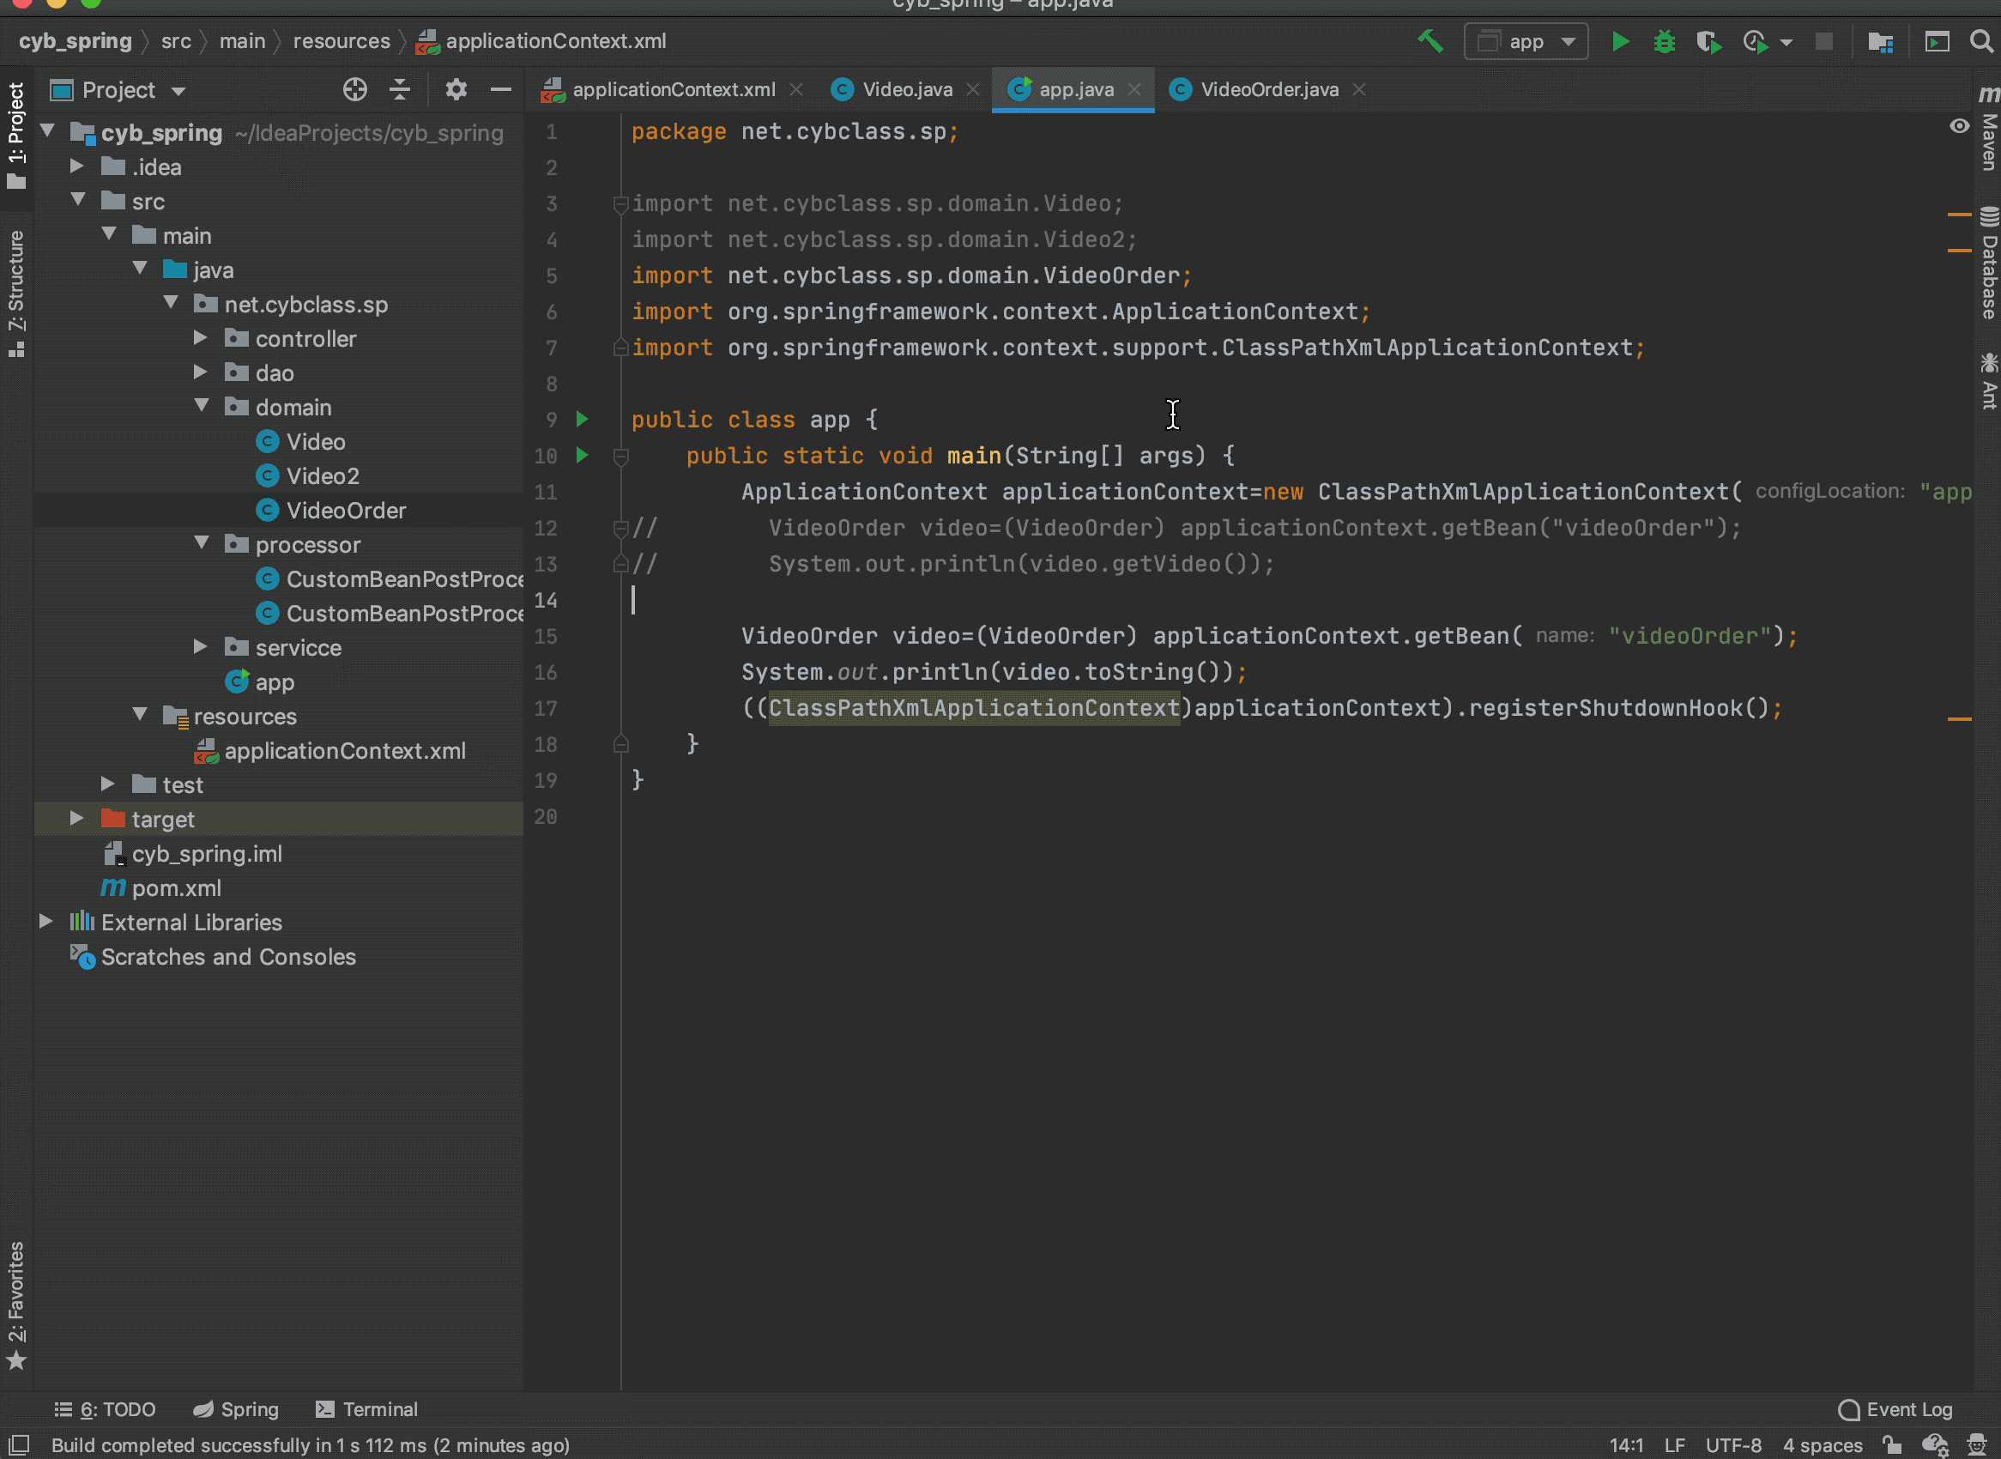2001x1459 pixels.
Task: Click resources in breadcrumb navigation bar
Action: [342, 41]
